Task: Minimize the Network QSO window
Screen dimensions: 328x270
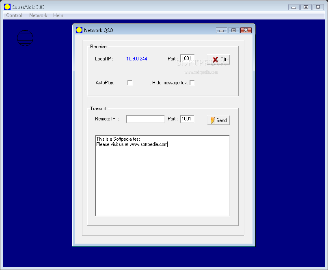Action: (x=222, y=30)
